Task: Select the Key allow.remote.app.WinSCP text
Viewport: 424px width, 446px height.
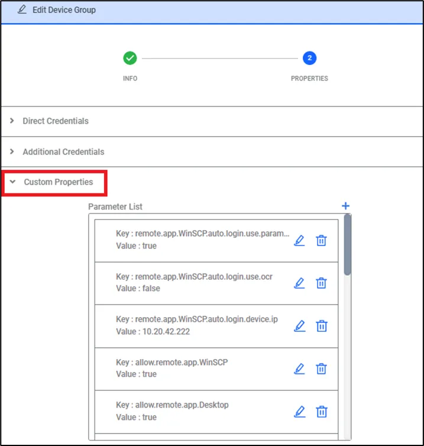Action: 172,363
